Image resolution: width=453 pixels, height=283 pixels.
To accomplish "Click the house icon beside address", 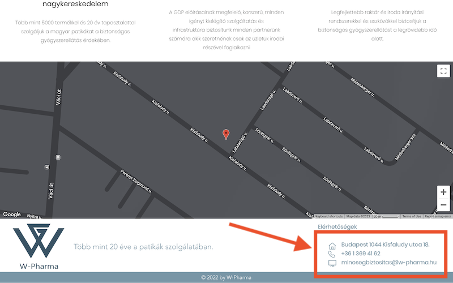I will (332, 245).
